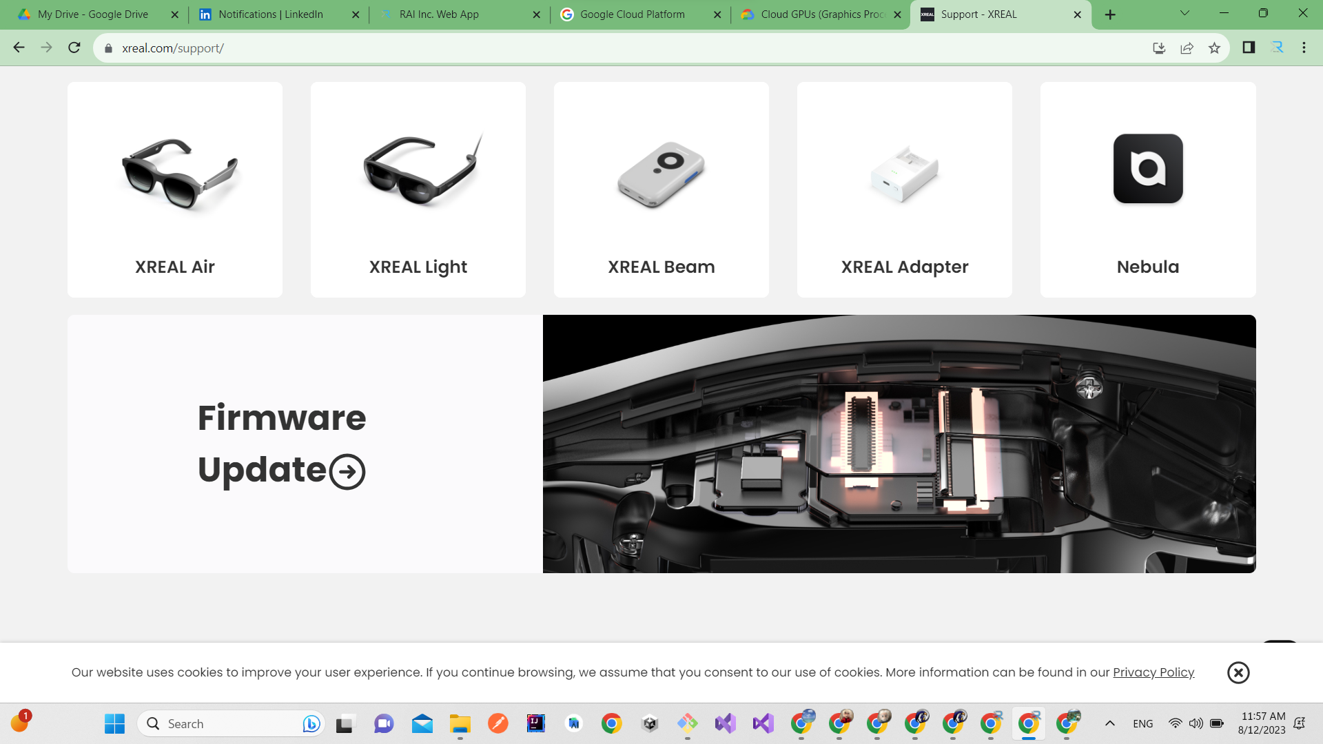Image resolution: width=1323 pixels, height=744 pixels.
Task: Open the Chrome customize and control menu
Action: [x=1304, y=48]
